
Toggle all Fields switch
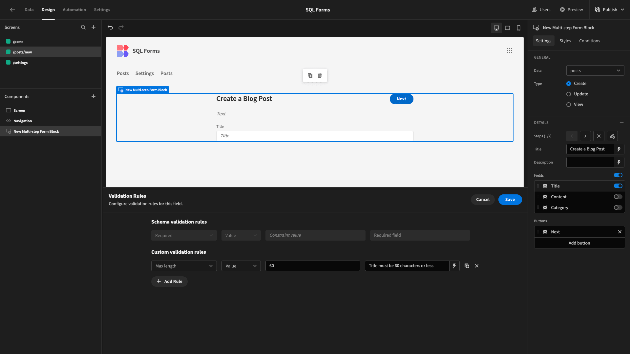[x=618, y=175]
